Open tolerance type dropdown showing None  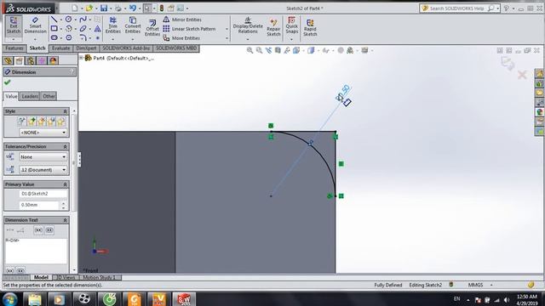[x=43, y=156]
